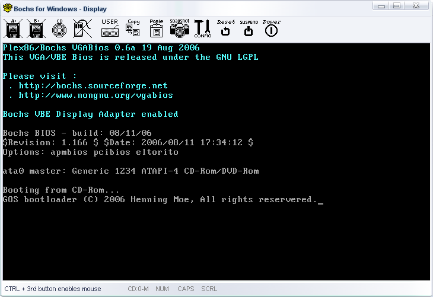Click the $Revision: 1.166 line
Image resolution: width=433 pixels, height=297 pixels.
click(x=128, y=143)
